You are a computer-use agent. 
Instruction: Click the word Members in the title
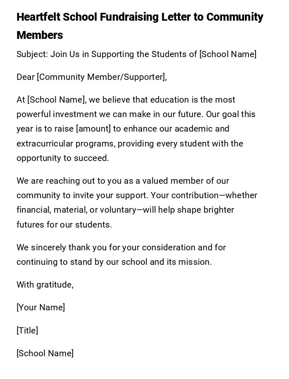(x=40, y=36)
